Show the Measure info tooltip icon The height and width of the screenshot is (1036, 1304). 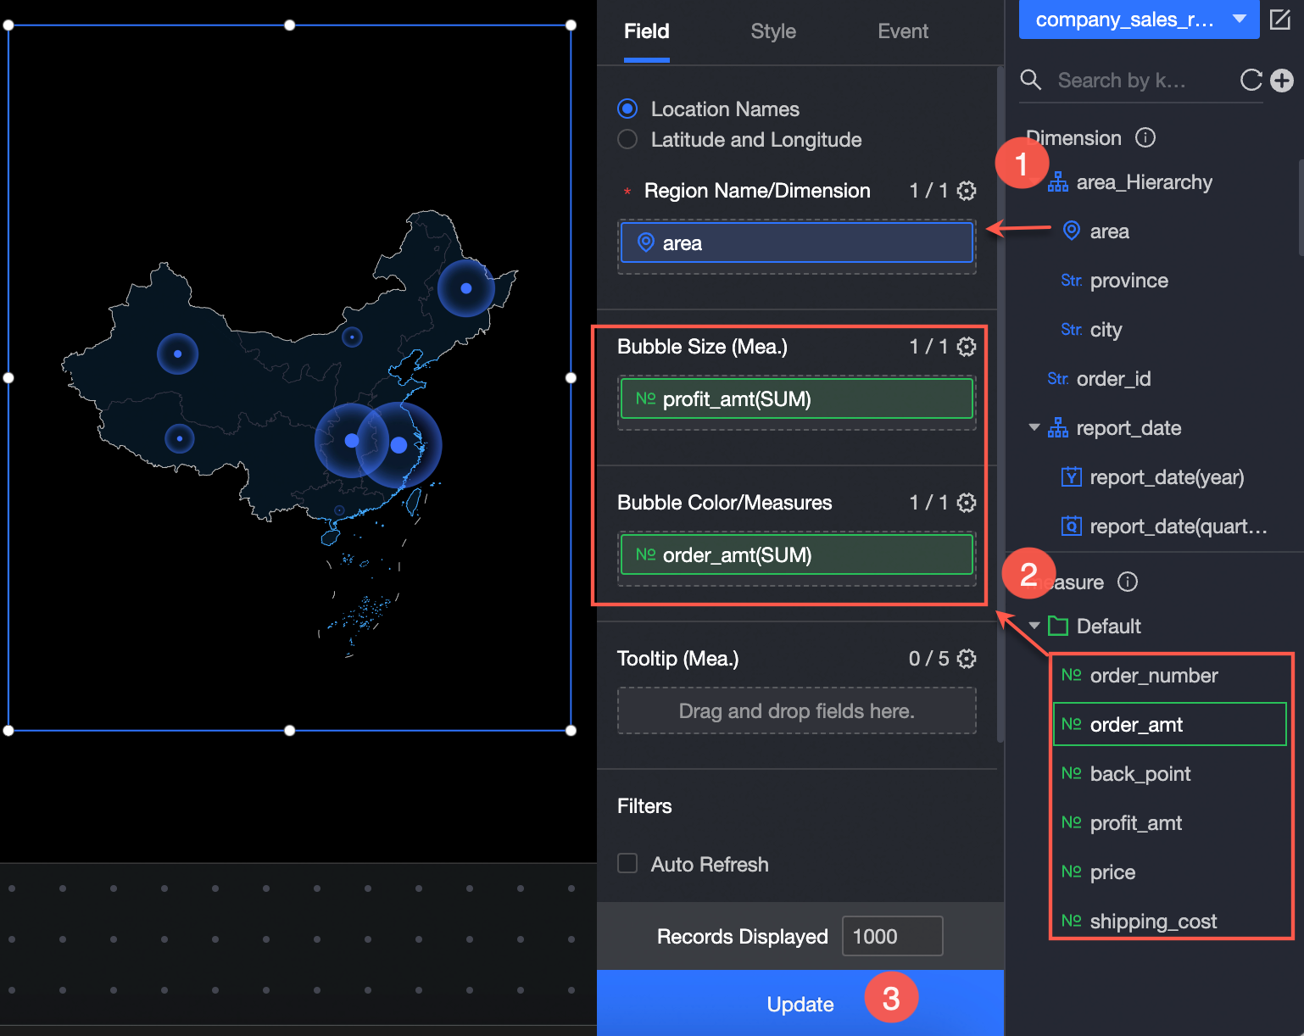(x=1128, y=582)
